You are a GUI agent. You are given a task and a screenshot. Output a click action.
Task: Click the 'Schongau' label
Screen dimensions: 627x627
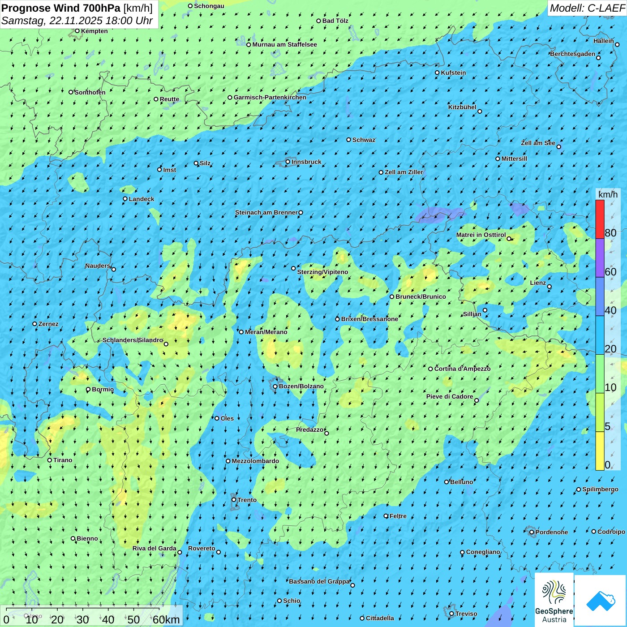tap(209, 6)
